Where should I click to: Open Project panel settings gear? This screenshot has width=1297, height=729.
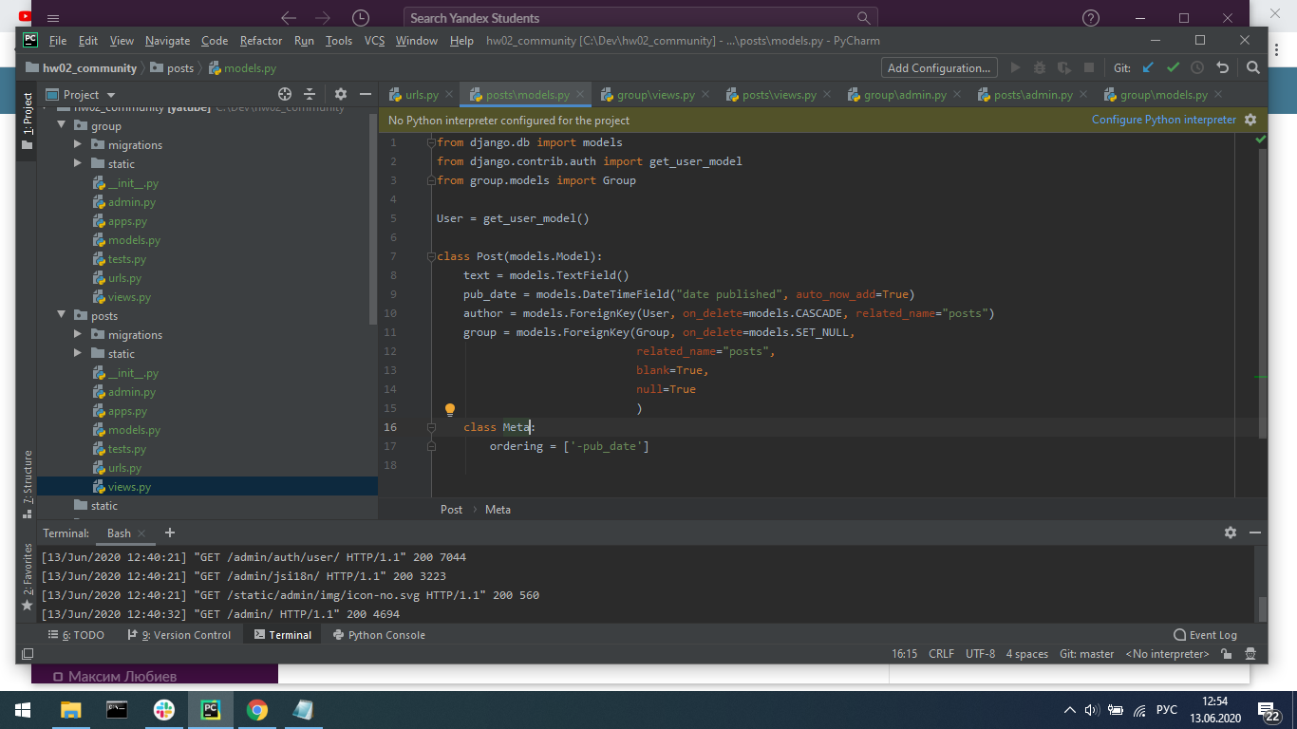(341, 94)
